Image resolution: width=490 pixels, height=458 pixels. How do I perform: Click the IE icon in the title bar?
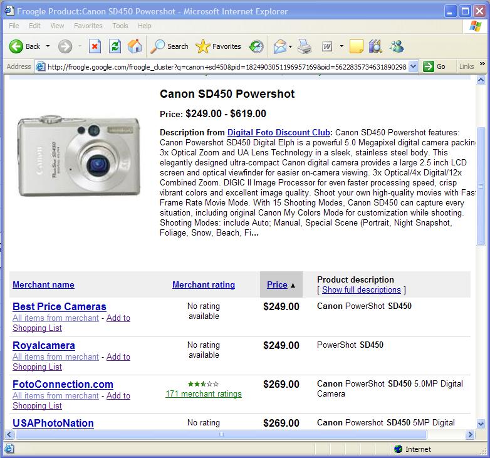pyautogui.click(x=9, y=11)
